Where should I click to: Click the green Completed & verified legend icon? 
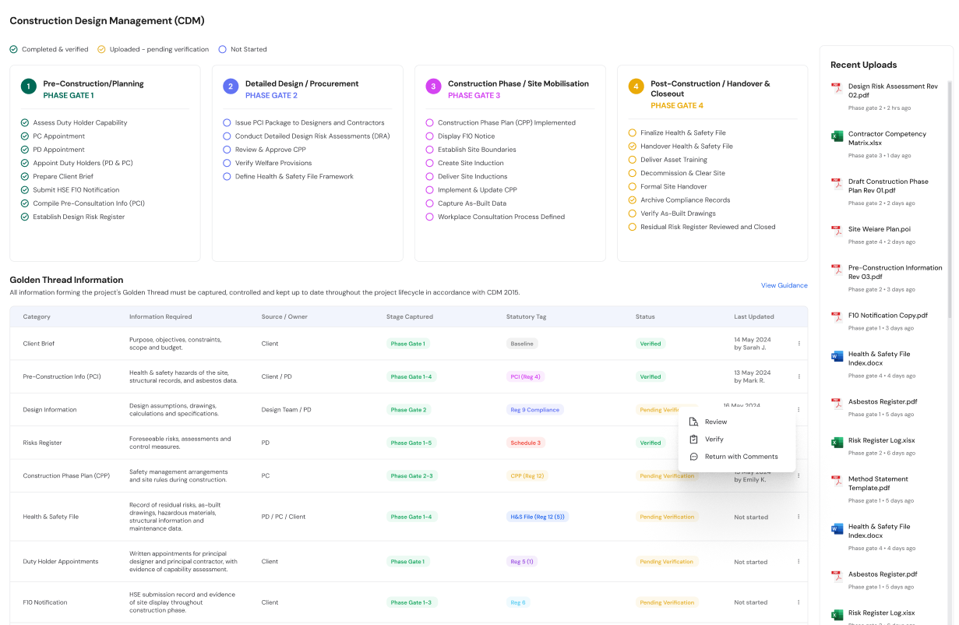[x=13, y=49]
